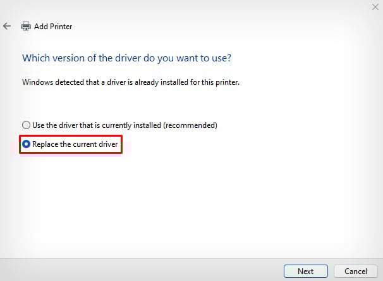
Task: Click the word '(recommended)' in first option
Action: [x=191, y=125]
